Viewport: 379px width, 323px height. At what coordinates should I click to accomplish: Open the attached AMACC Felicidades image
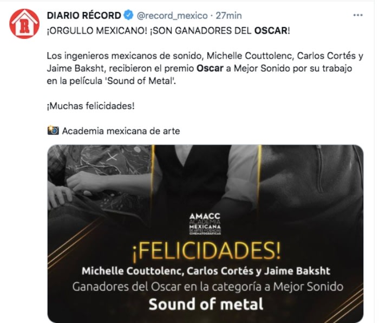[x=205, y=234]
